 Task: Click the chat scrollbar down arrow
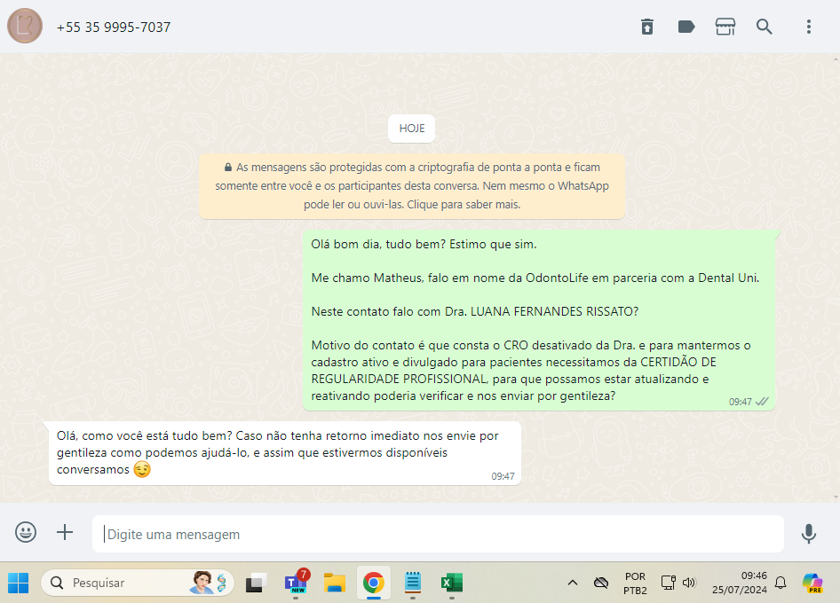[836, 497]
